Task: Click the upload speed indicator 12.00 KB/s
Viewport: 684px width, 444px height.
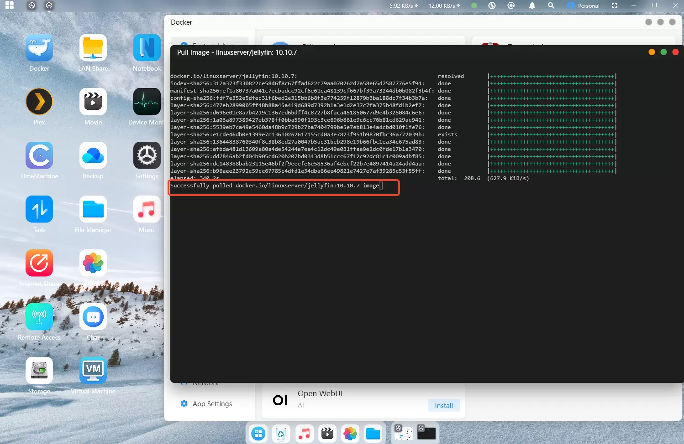Action: click(444, 5)
